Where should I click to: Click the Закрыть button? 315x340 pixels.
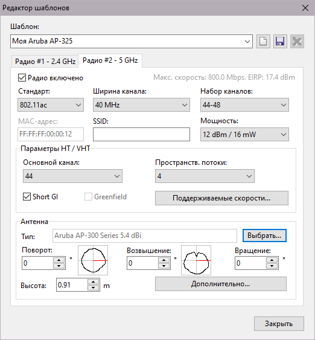279,324
